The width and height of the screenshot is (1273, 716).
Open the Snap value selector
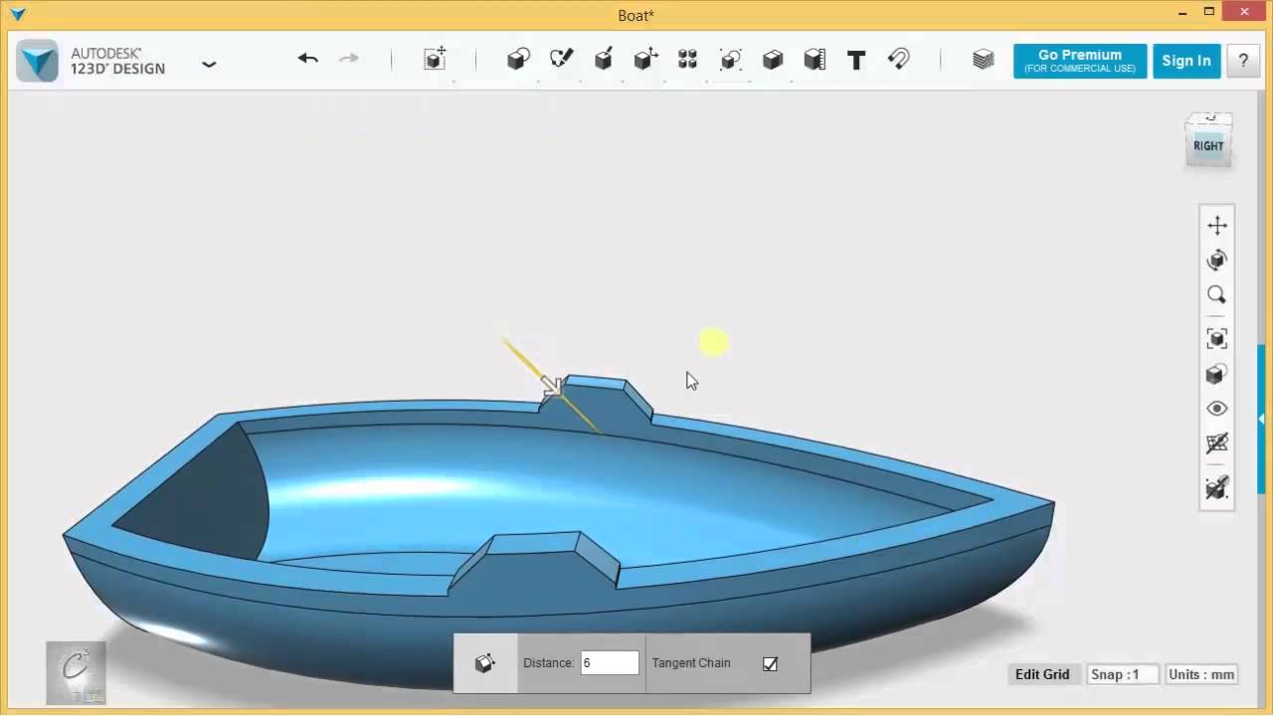[x=1122, y=674]
